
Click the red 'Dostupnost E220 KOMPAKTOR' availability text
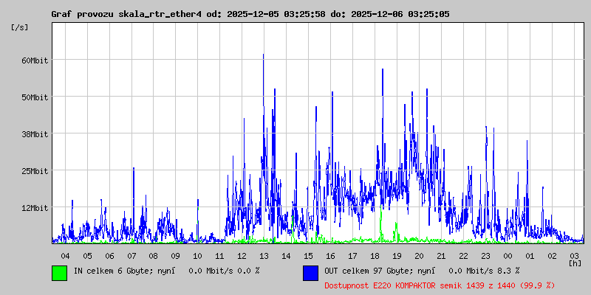pyautogui.click(x=380, y=286)
